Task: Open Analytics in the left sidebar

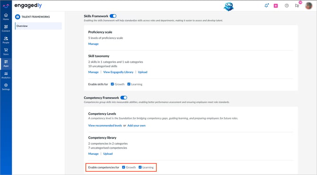Action: click(x=6, y=75)
